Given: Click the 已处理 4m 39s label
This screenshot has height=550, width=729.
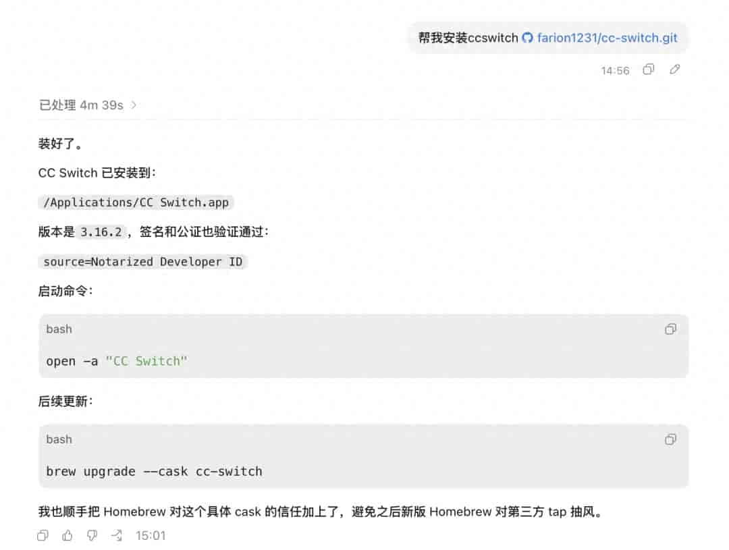Looking at the screenshot, I should 82,105.
